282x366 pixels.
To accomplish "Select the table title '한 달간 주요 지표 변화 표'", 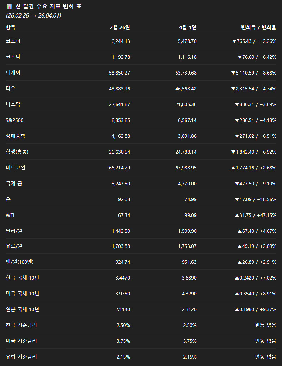I will 48,6.
